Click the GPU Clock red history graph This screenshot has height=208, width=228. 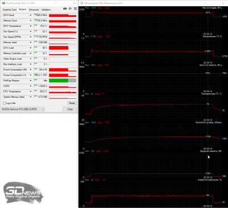(63, 15)
